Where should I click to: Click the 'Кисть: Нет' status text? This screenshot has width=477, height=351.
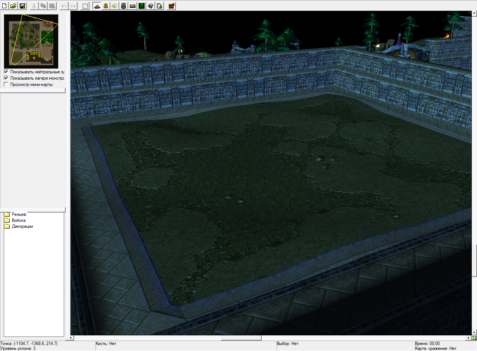pyautogui.click(x=106, y=344)
